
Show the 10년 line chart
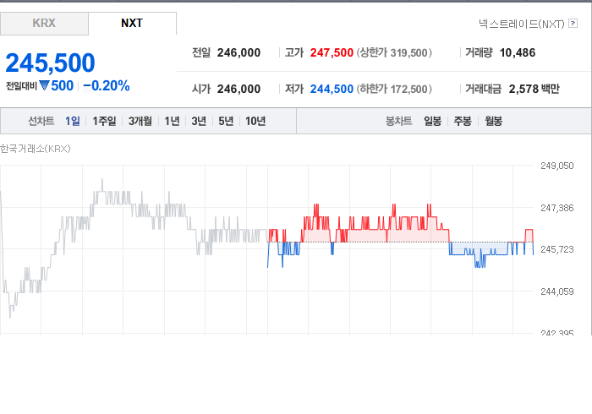pyautogui.click(x=255, y=121)
